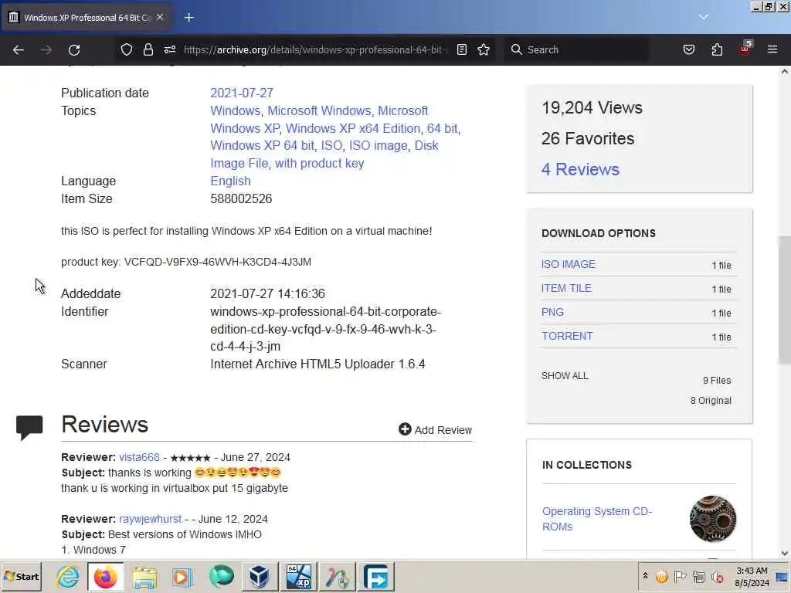
Task: Jump to 4 Reviews link
Action: [580, 169]
